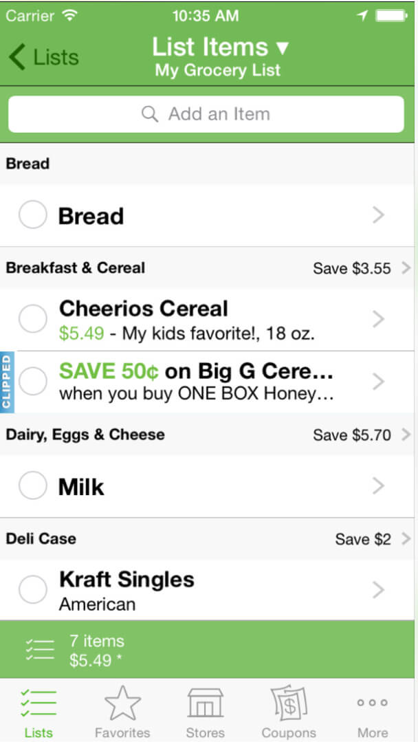Go back to Lists

click(x=44, y=56)
